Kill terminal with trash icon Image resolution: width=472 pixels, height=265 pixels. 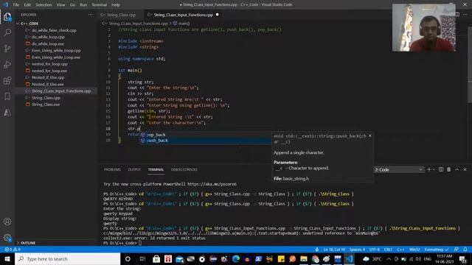pos(449,169)
